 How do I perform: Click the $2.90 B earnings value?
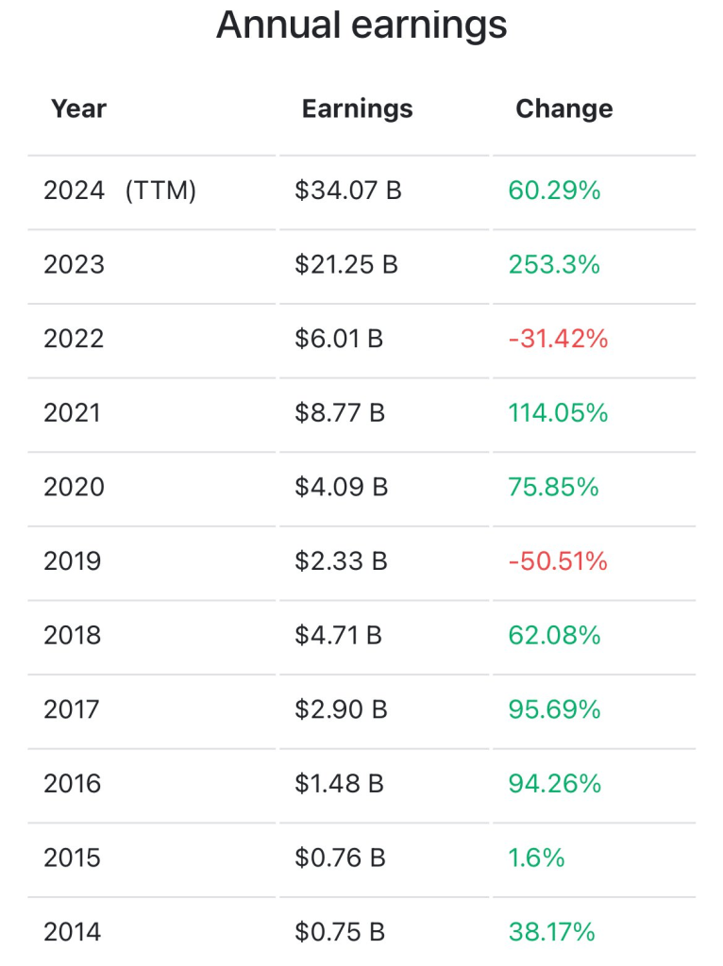(x=341, y=709)
